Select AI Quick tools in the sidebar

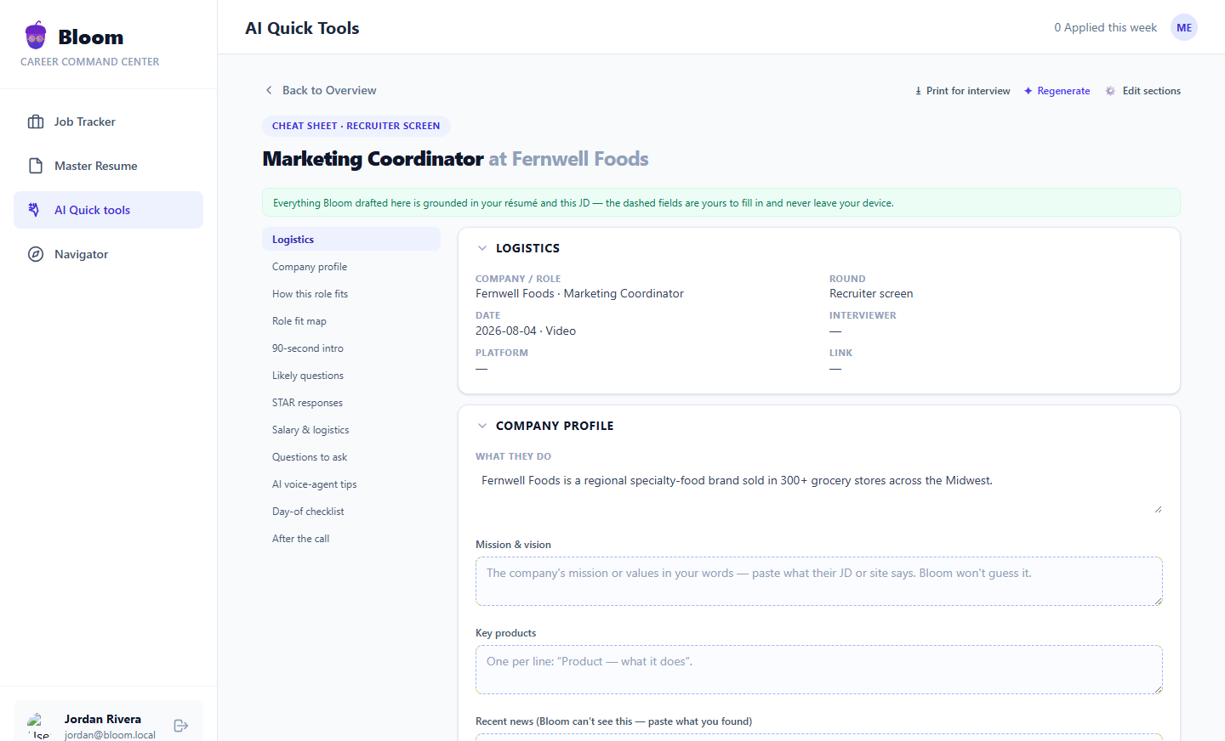108,210
